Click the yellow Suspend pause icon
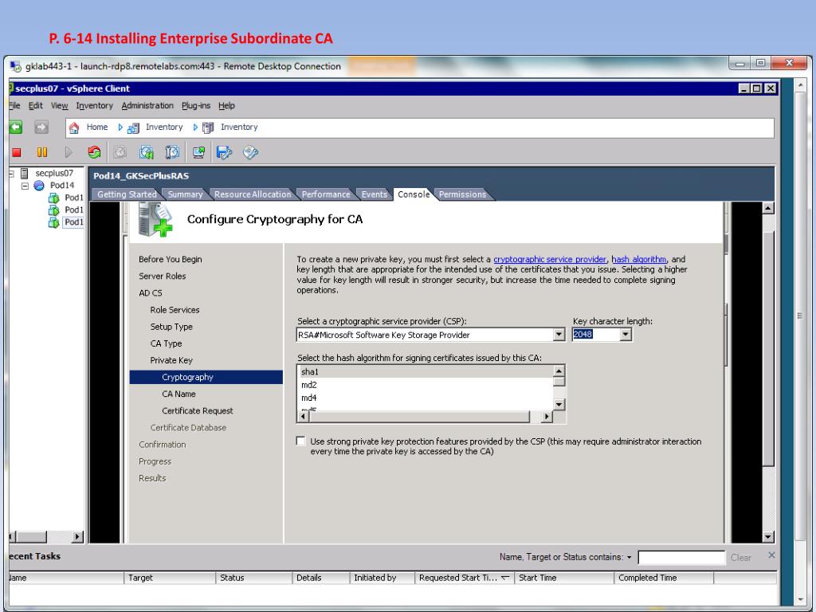This screenshot has width=816, height=612. tap(42, 152)
